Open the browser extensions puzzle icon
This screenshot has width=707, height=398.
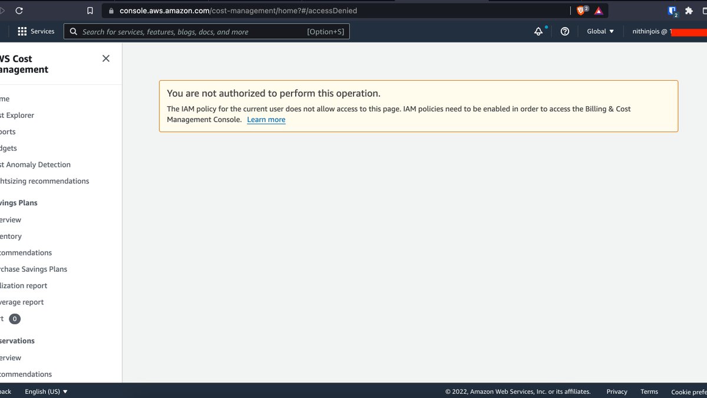(688, 10)
